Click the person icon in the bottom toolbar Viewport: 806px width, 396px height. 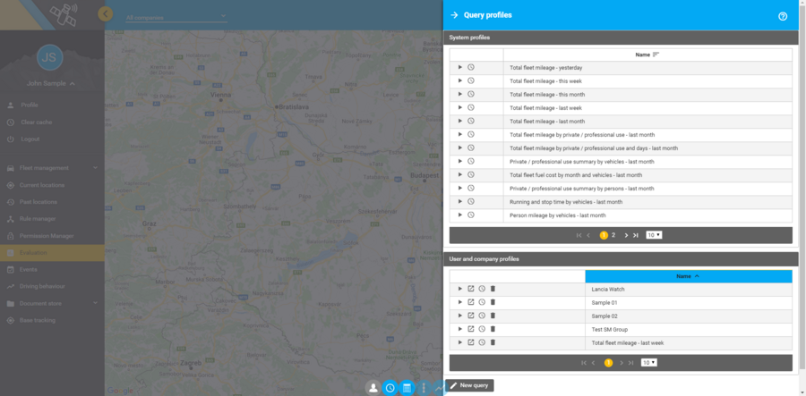pos(373,388)
